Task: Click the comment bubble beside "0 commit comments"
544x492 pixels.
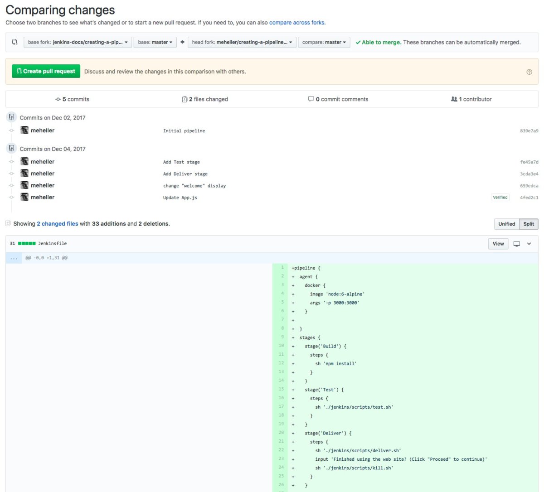Action: click(x=311, y=99)
